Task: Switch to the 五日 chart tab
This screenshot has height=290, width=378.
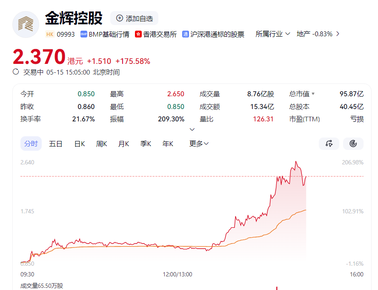Action: coord(56,144)
